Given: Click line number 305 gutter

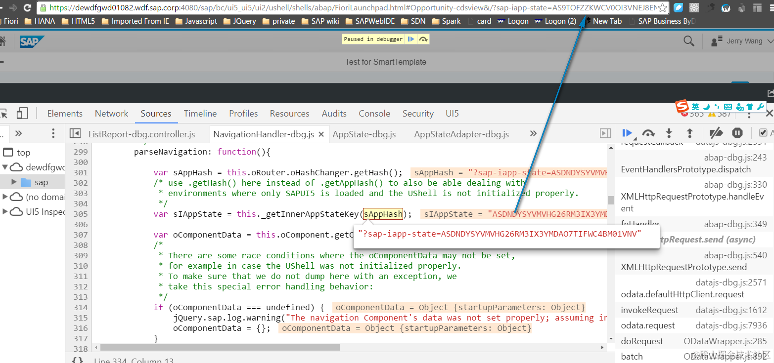Looking at the screenshot, I should coord(80,214).
